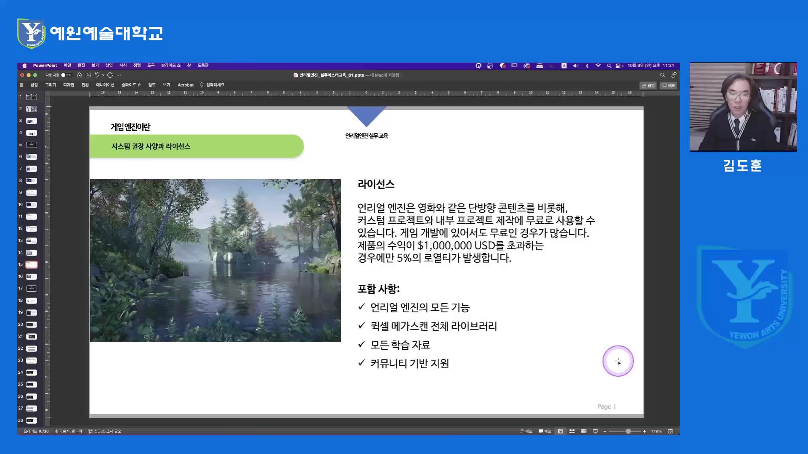Switch to Normal view in status bar
The image size is (808, 454).
pyautogui.click(x=561, y=431)
